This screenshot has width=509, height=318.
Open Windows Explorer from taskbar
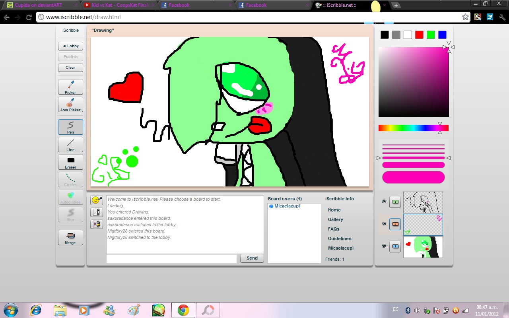coord(60,310)
